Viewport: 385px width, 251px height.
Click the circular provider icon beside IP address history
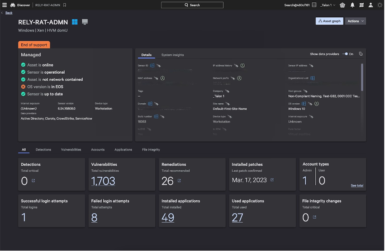point(243,65)
